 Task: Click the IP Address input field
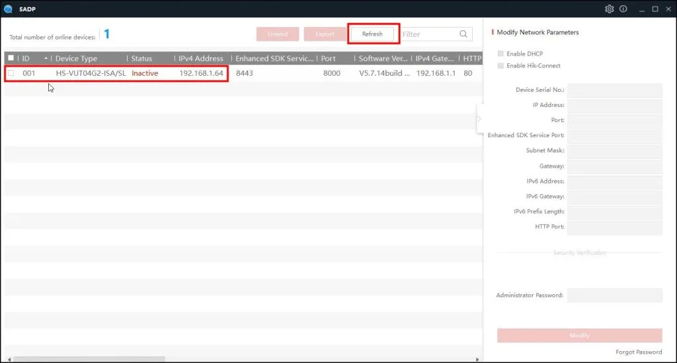tap(614, 105)
